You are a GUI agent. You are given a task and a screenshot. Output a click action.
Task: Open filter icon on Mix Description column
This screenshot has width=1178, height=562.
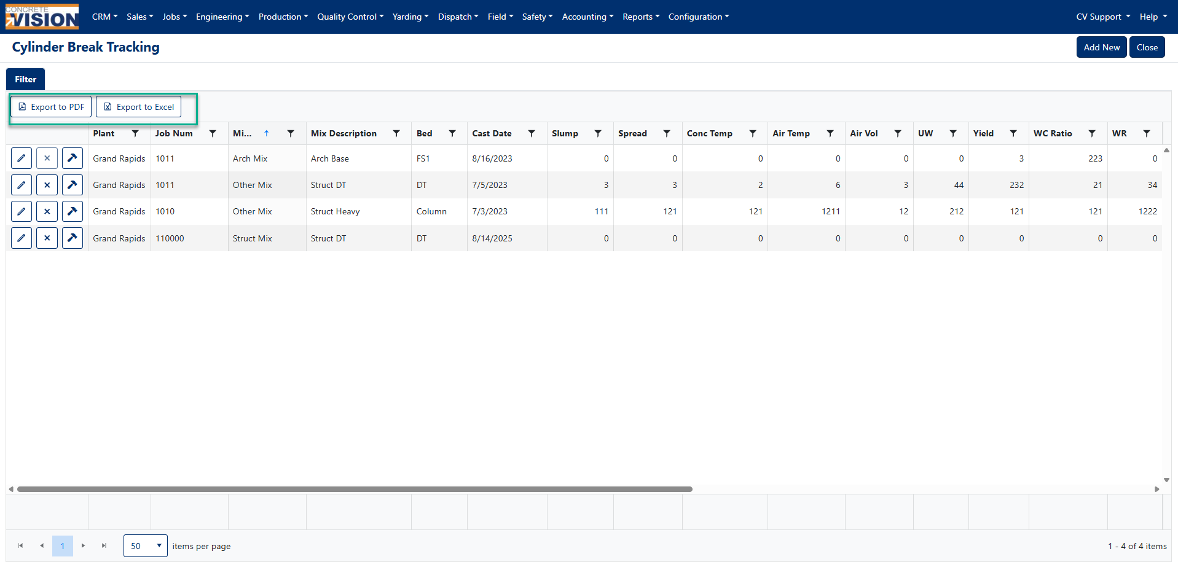(x=396, y=133)
